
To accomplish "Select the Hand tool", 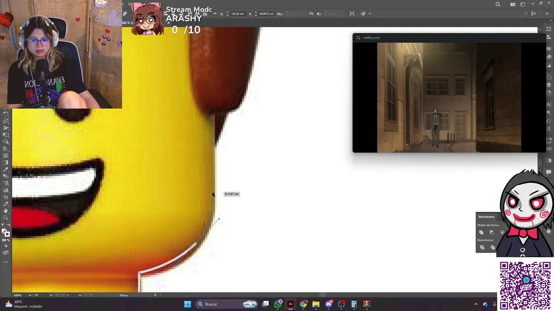I will point(6,211).
